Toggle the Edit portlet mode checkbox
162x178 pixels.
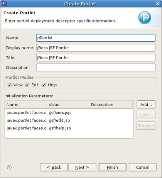27,85
